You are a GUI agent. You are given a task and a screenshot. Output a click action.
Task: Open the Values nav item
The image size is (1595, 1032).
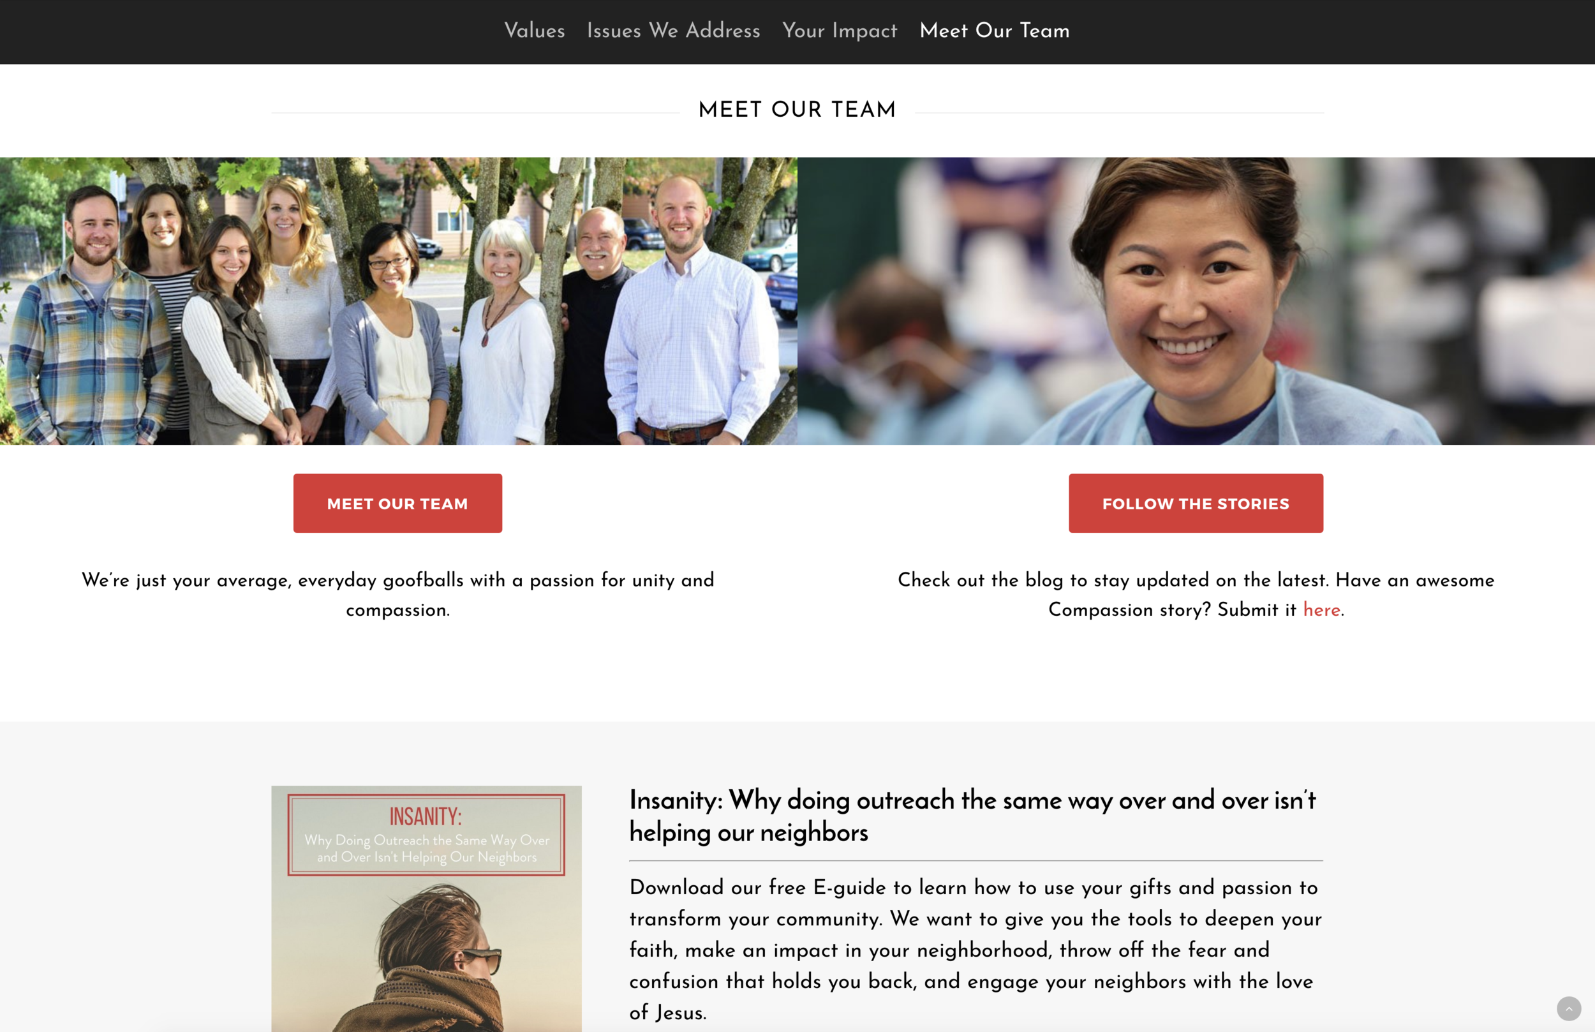535,30
